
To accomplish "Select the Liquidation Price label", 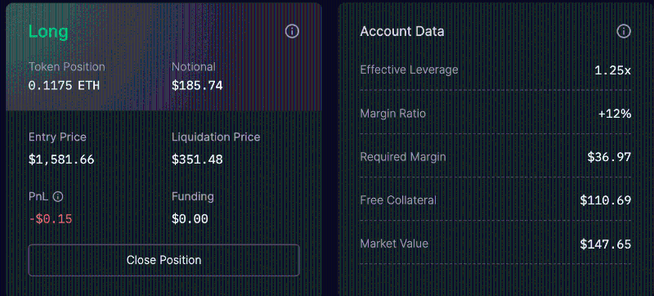I will pos(216,137).
